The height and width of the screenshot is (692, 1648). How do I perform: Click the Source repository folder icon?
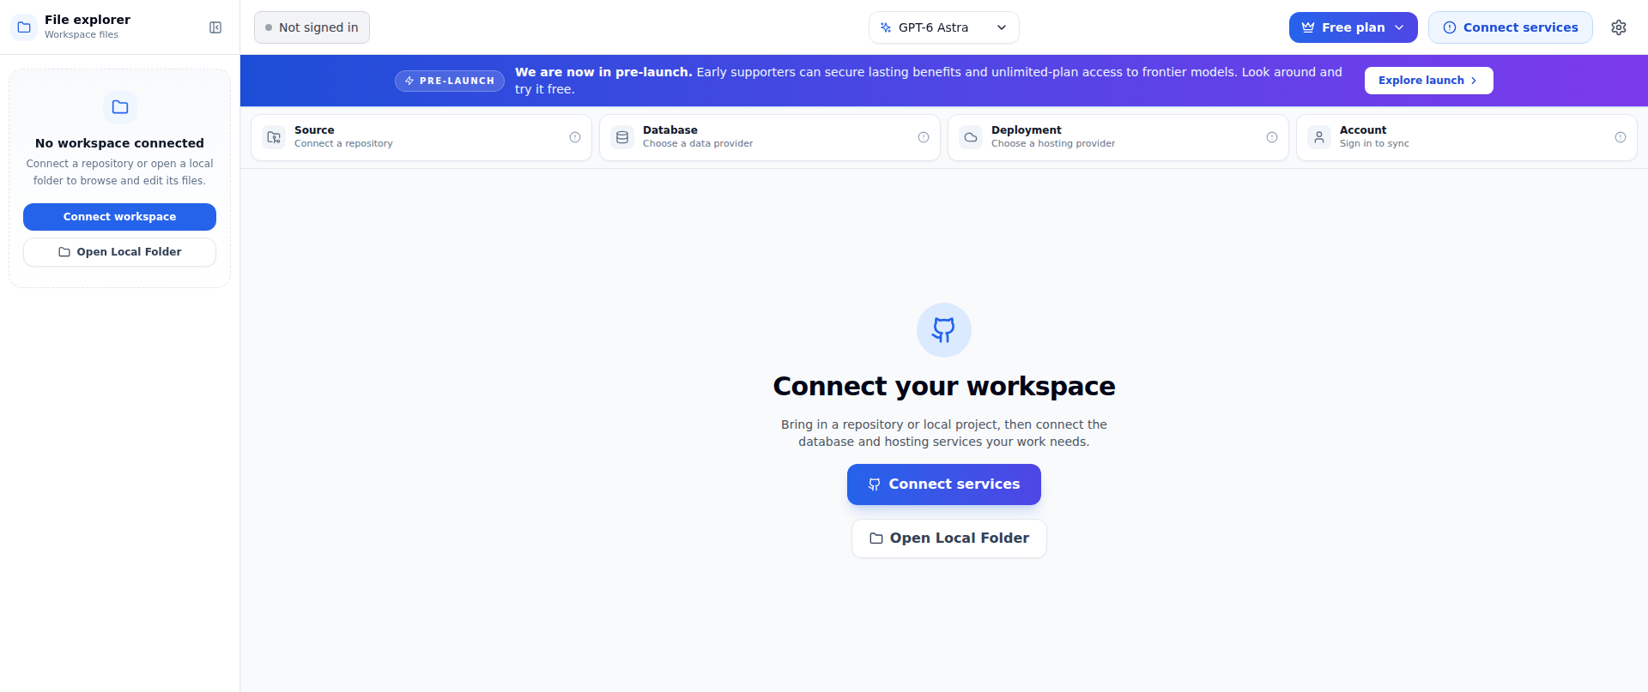[274, 137]
